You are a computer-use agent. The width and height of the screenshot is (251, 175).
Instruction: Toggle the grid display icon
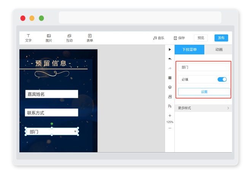[x=170, y=78]
